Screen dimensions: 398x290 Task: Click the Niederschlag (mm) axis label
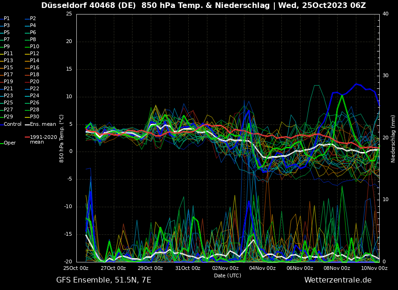click(393, 138)
